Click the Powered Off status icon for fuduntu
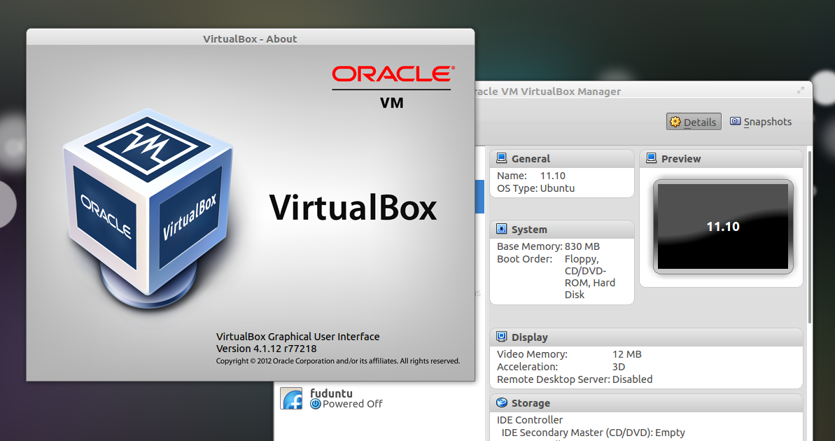Screen dimensions: 835x441 coord(315,405)
